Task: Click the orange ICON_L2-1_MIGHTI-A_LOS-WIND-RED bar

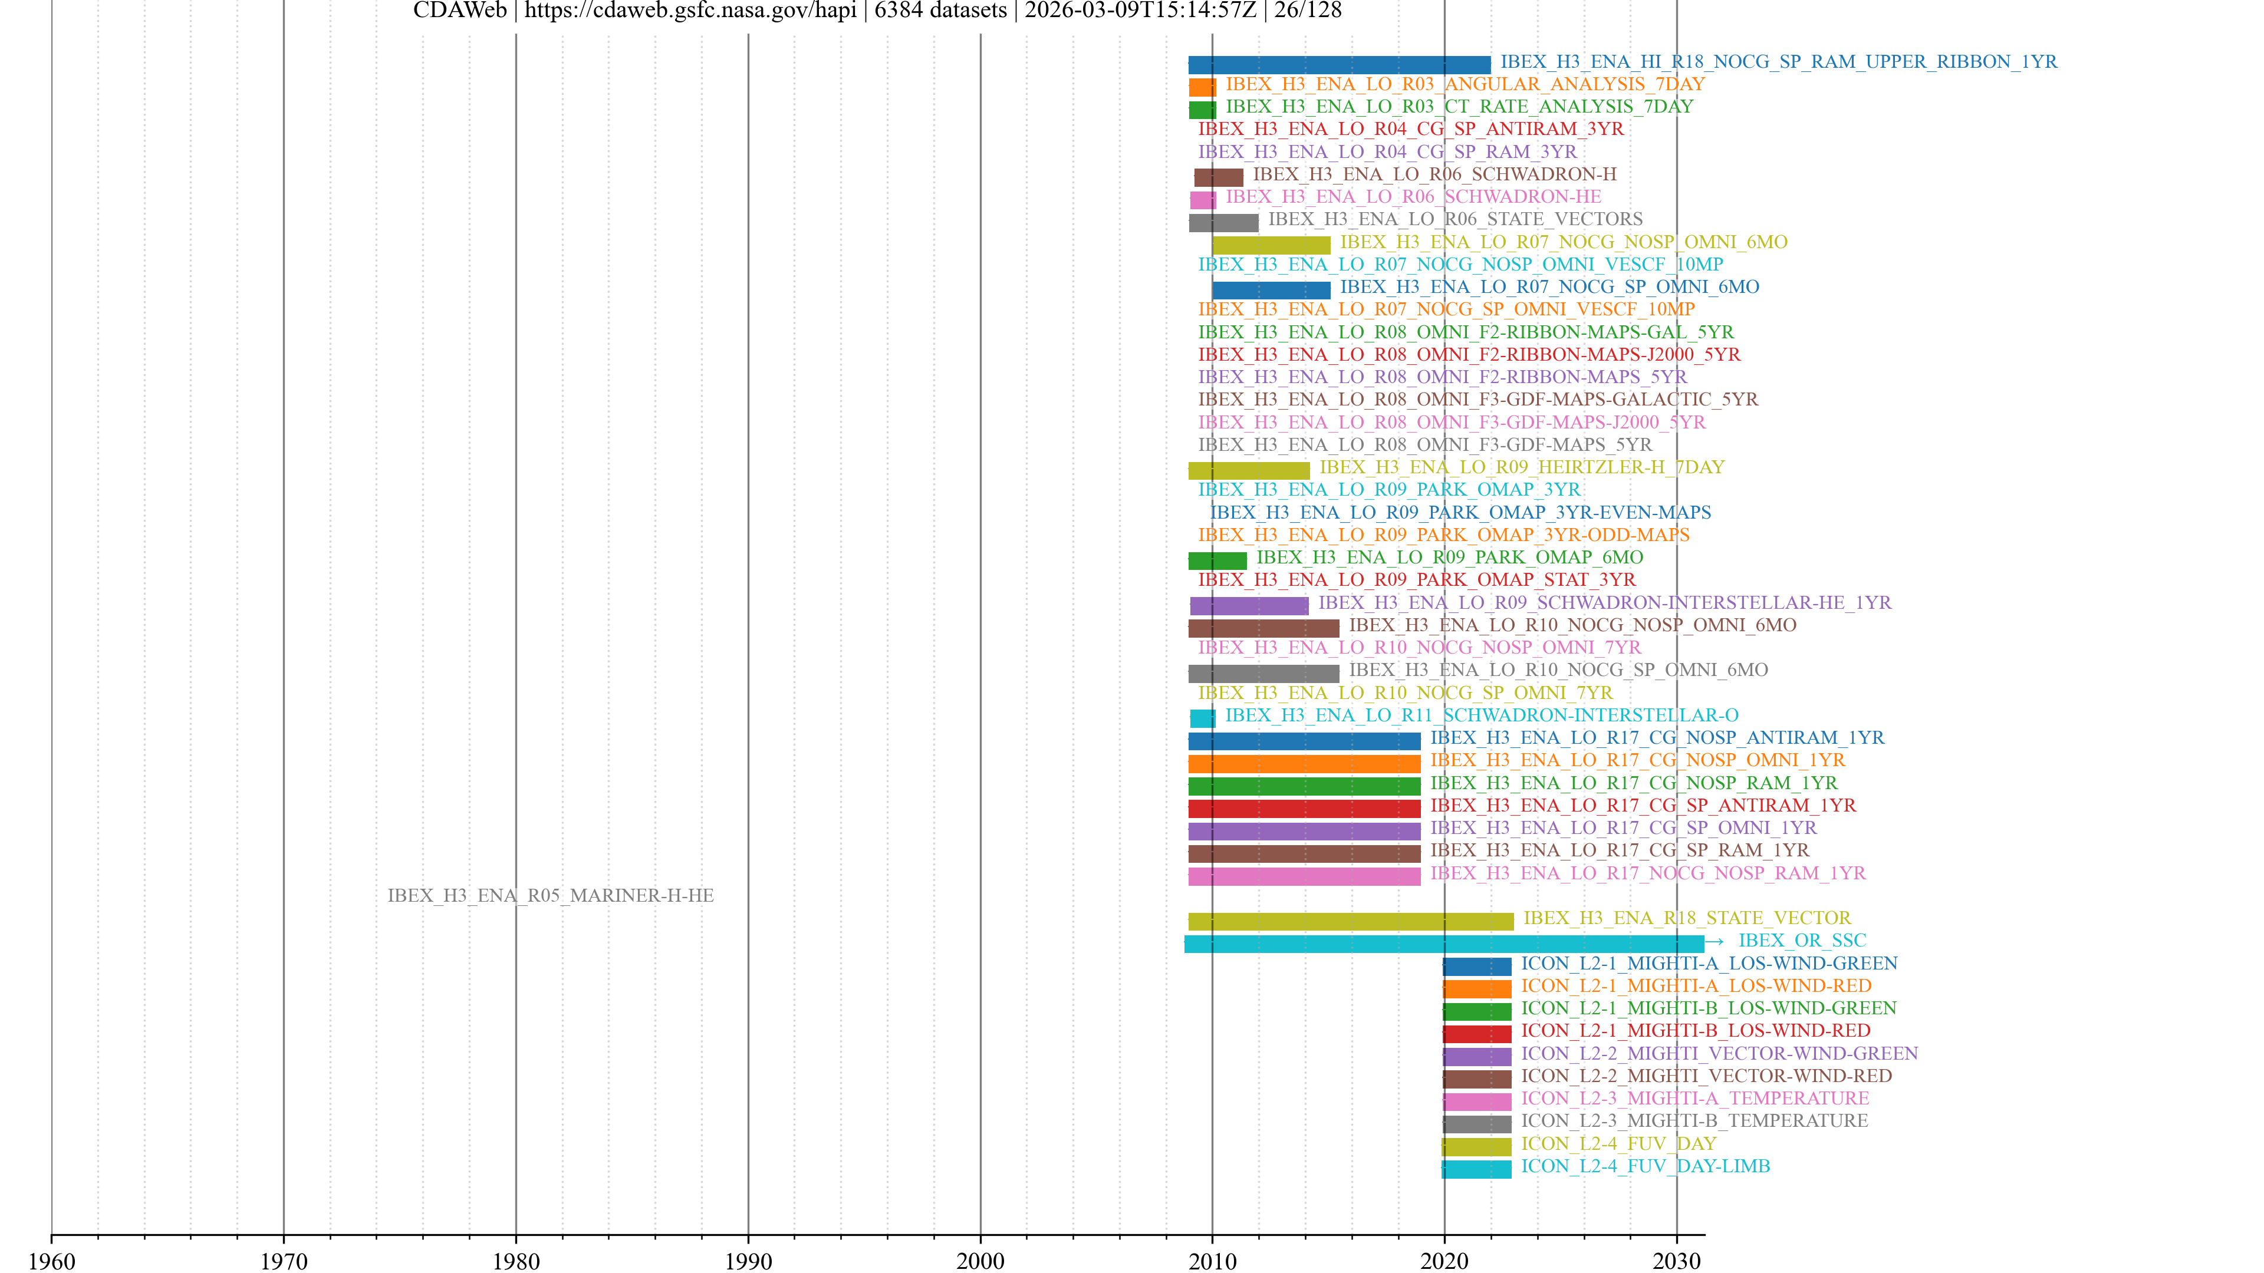Action: tap(1476, 988)
